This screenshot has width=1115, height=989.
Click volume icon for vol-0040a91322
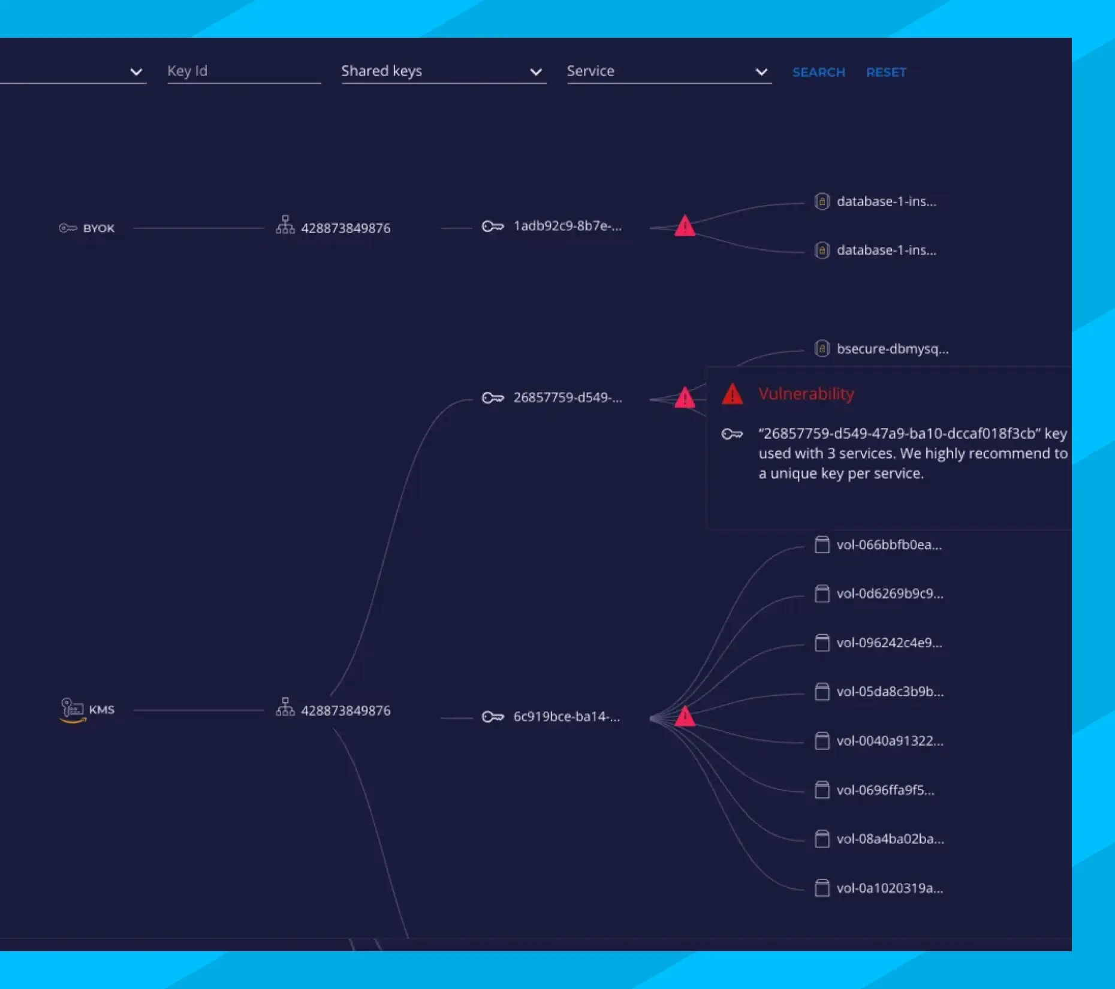[822, 741]
